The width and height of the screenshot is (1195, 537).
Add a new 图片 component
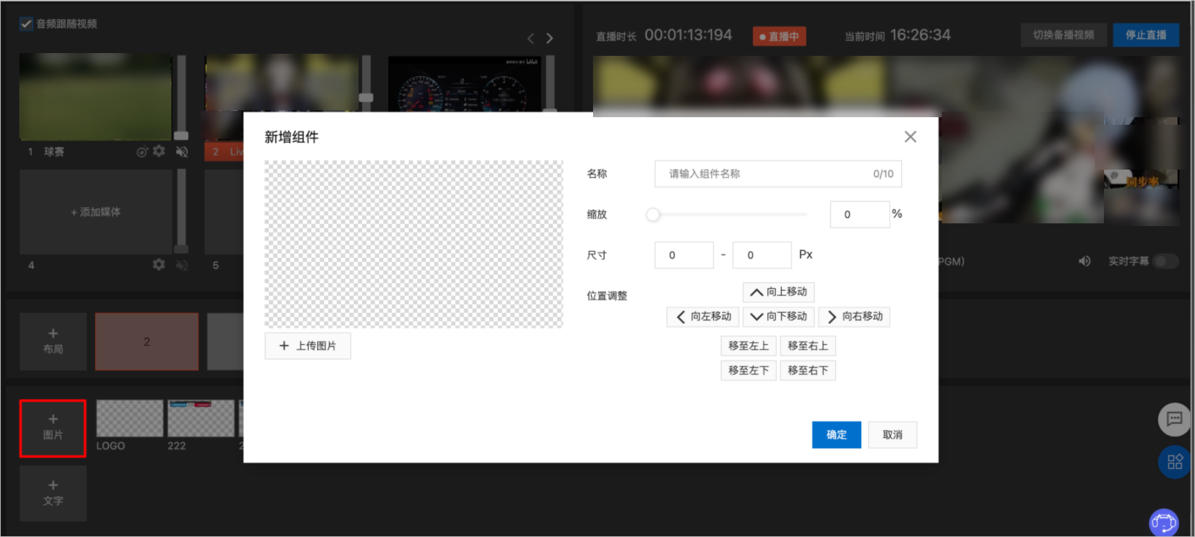tap(53, 428)
